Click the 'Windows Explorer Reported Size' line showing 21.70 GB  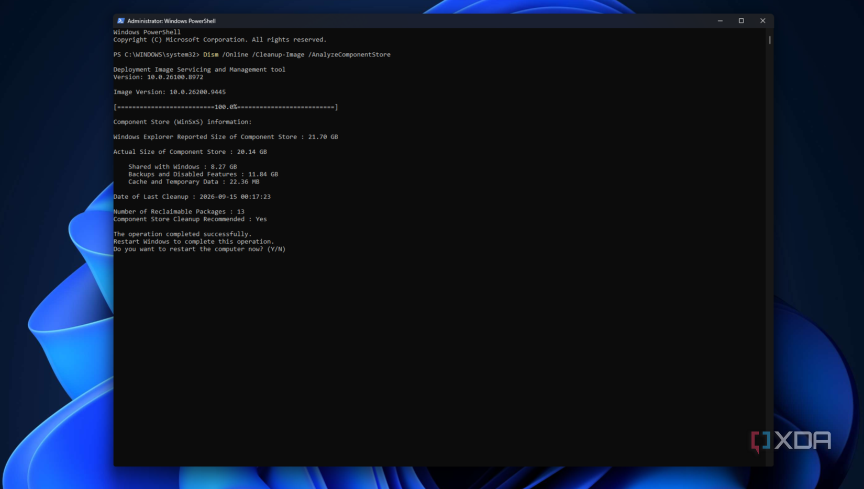(x=226, y=137)
